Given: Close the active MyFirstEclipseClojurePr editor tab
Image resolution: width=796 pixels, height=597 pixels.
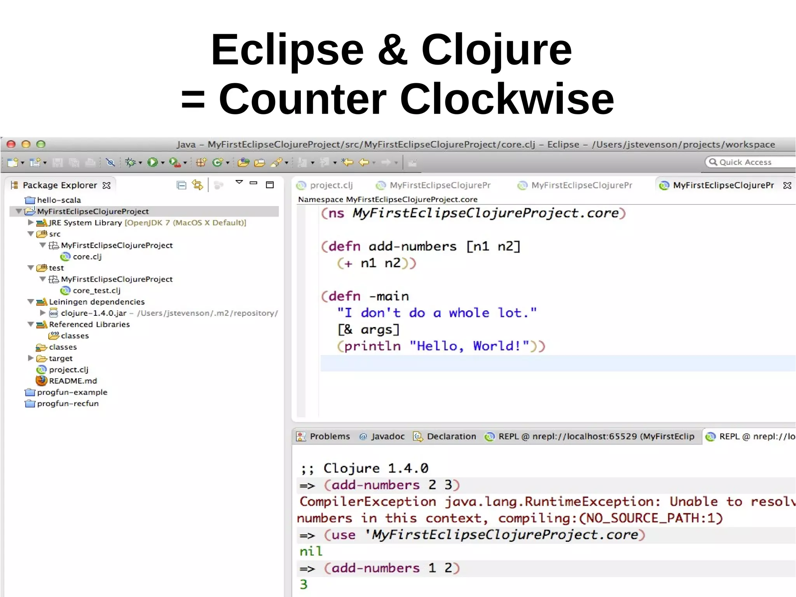Looking at the screenshot, I should pos(787,186).
